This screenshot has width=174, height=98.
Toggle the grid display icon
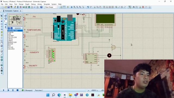tap(64, 7)
